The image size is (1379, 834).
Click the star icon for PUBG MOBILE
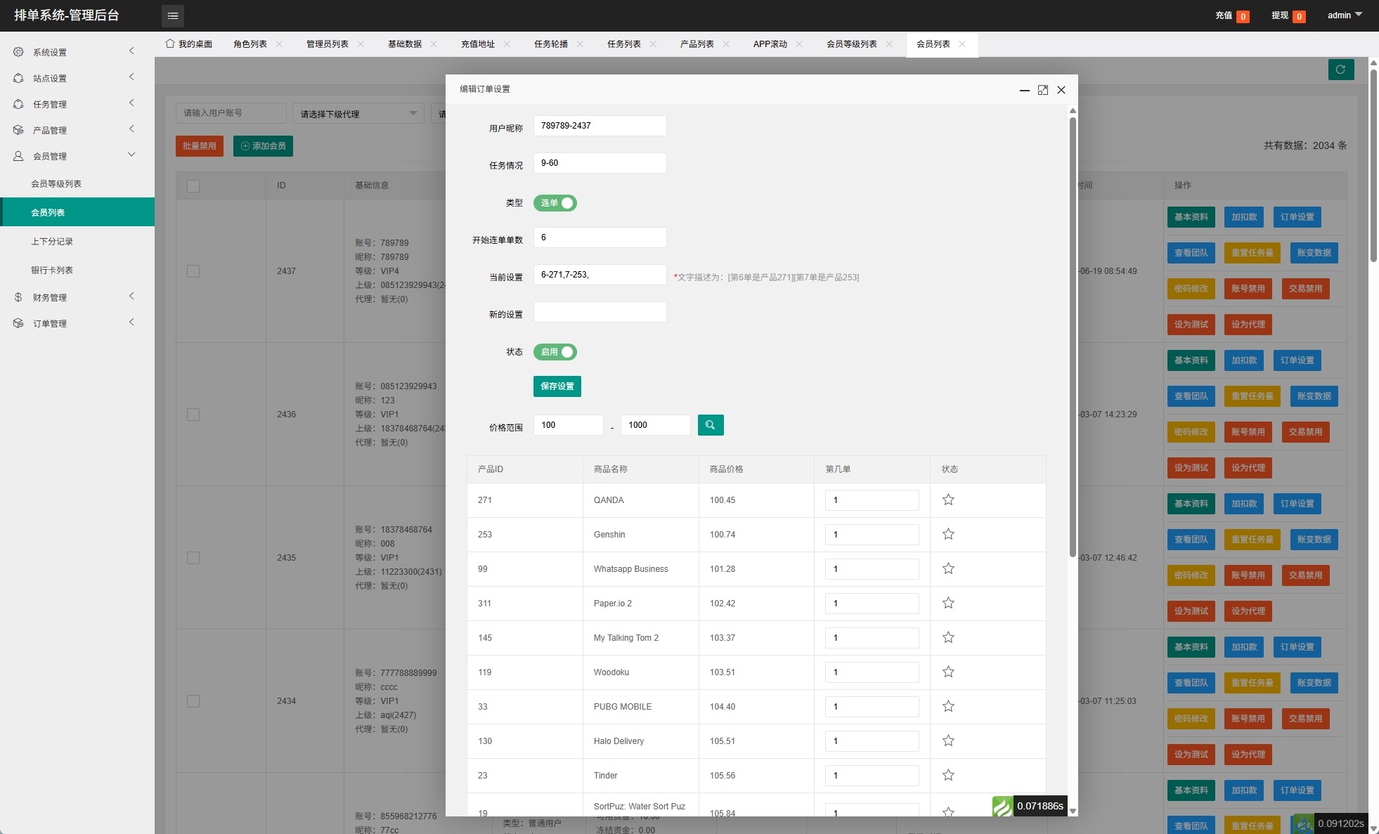coord(948,707)
